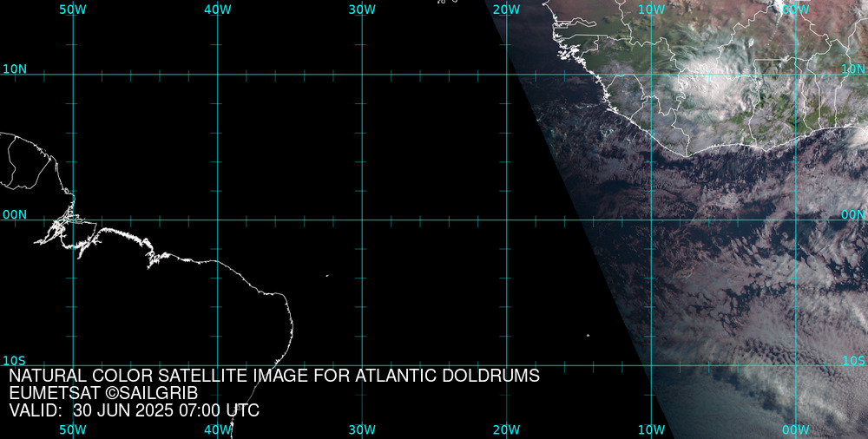
Task: Click the '40W' longitude label along the top edge
Action: click(218, 10)
